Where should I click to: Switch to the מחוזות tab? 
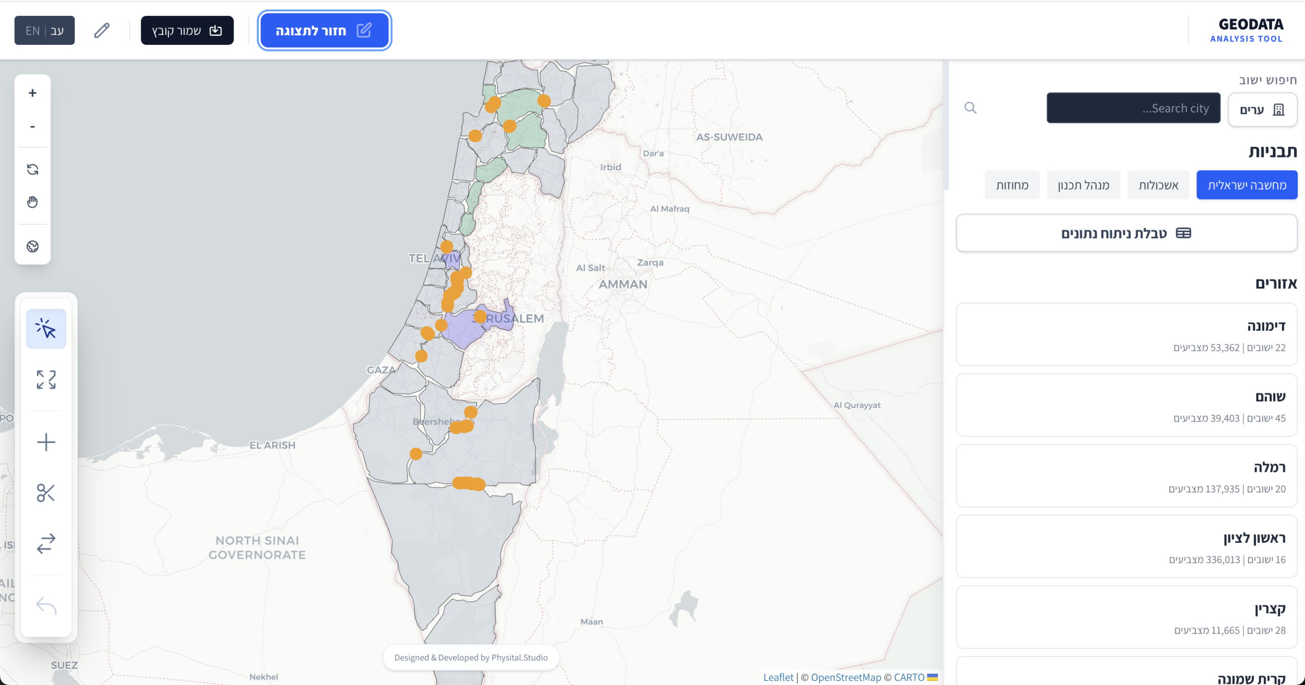pos(1012,185)
